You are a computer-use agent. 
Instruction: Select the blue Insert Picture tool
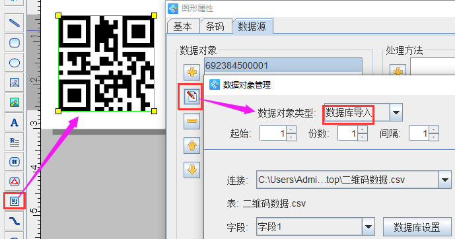[15, 83]
